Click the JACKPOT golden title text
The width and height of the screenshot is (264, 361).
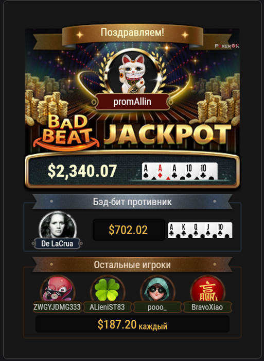coord(167,135)
